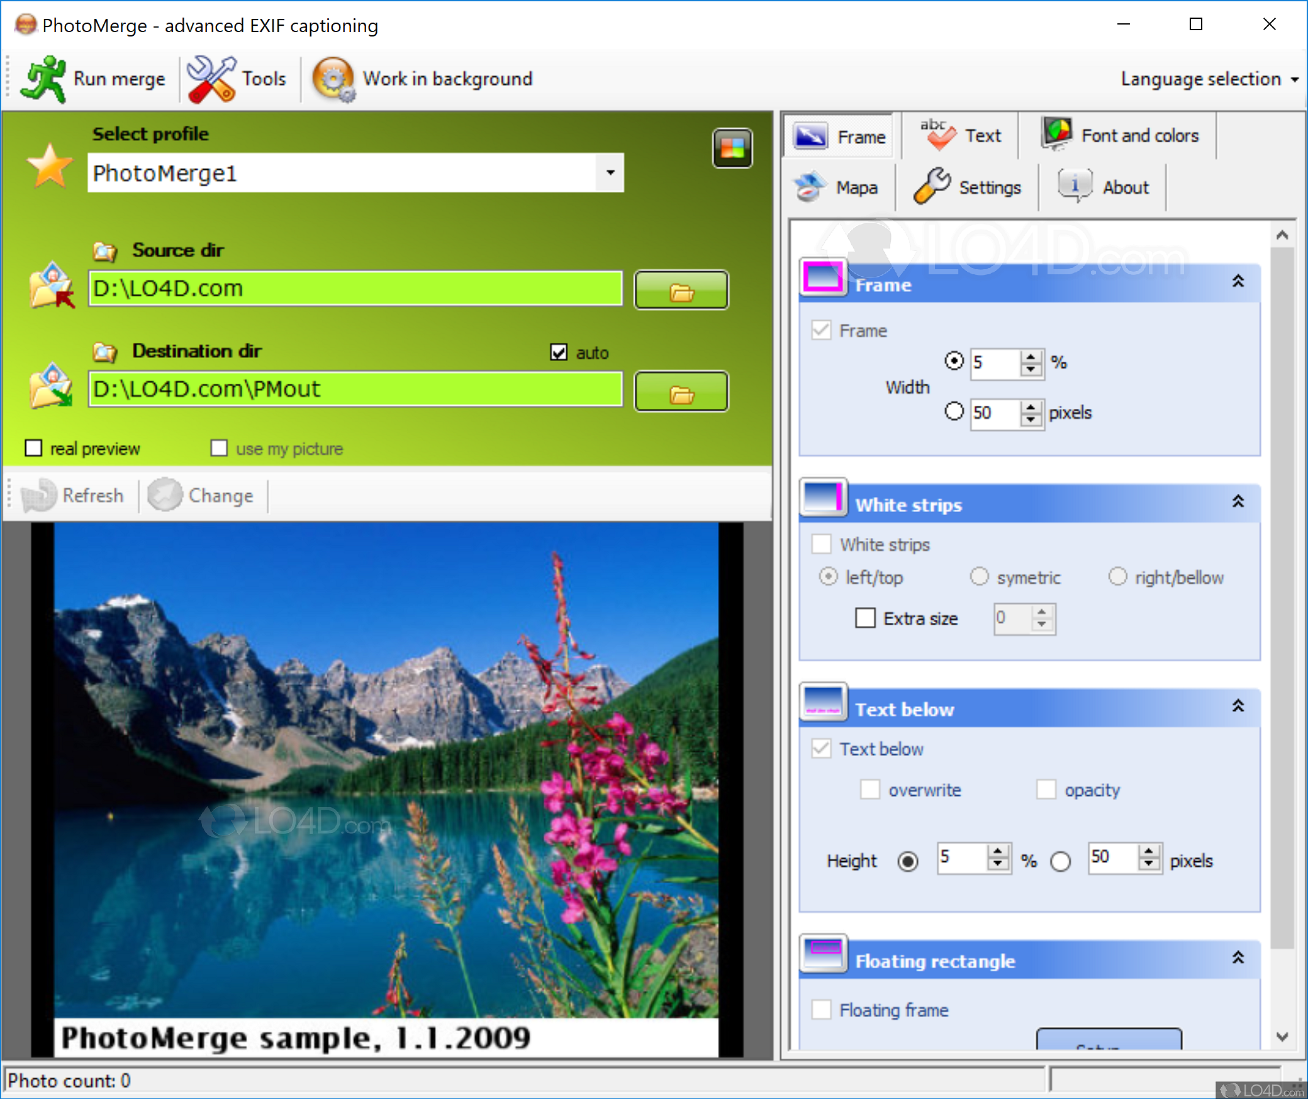Browse for destination directory with folder button

tap(681, 391)
